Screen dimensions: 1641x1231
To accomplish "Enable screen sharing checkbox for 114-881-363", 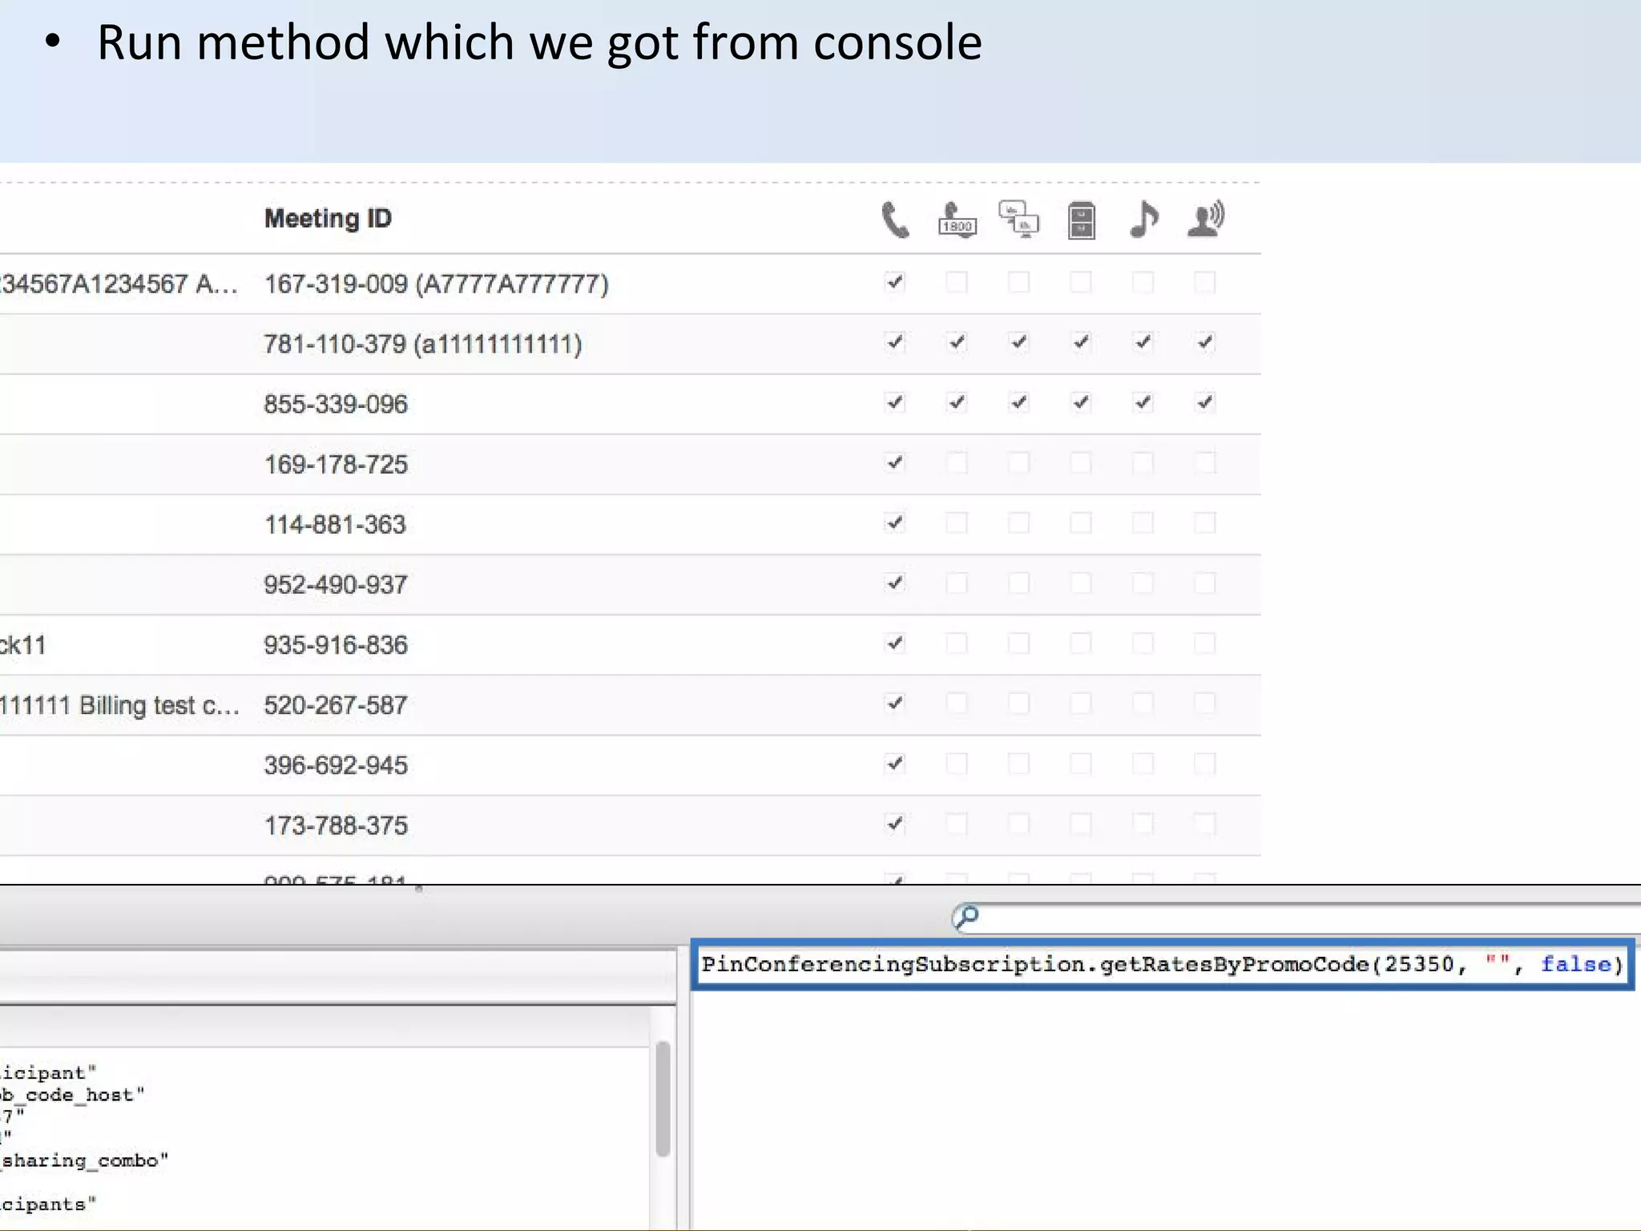I will point(1018,523).
